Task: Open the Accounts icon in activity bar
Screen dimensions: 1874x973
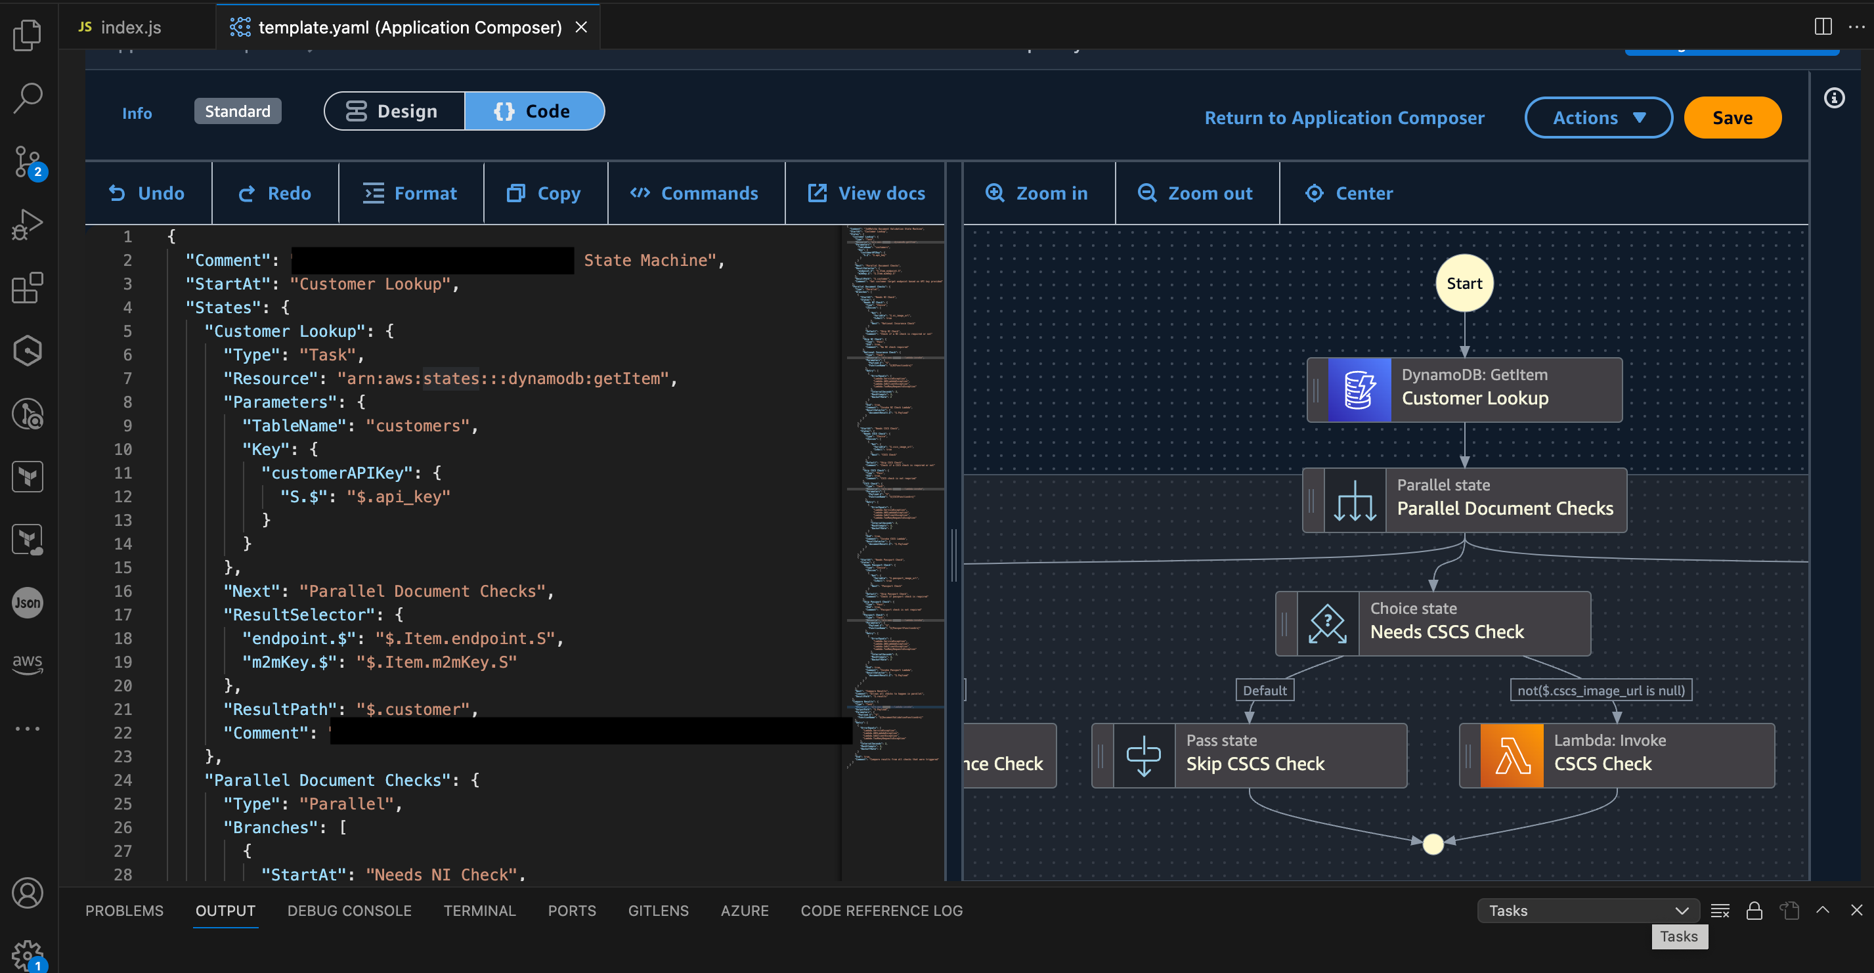Action: pos(28,893)
